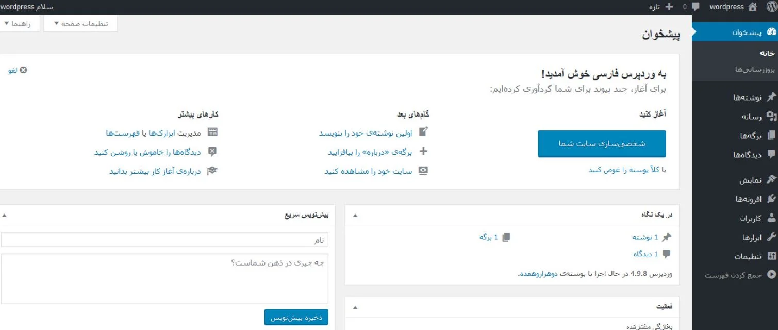778x330 pixels.
Task: Click شخصی‌سازی سایت شما button
Action: 602,144
